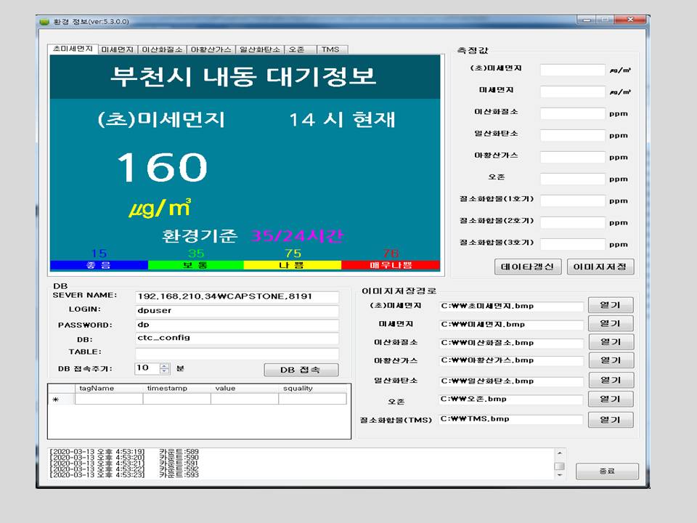Select the new-row asterisk row header

pos(61,399)
